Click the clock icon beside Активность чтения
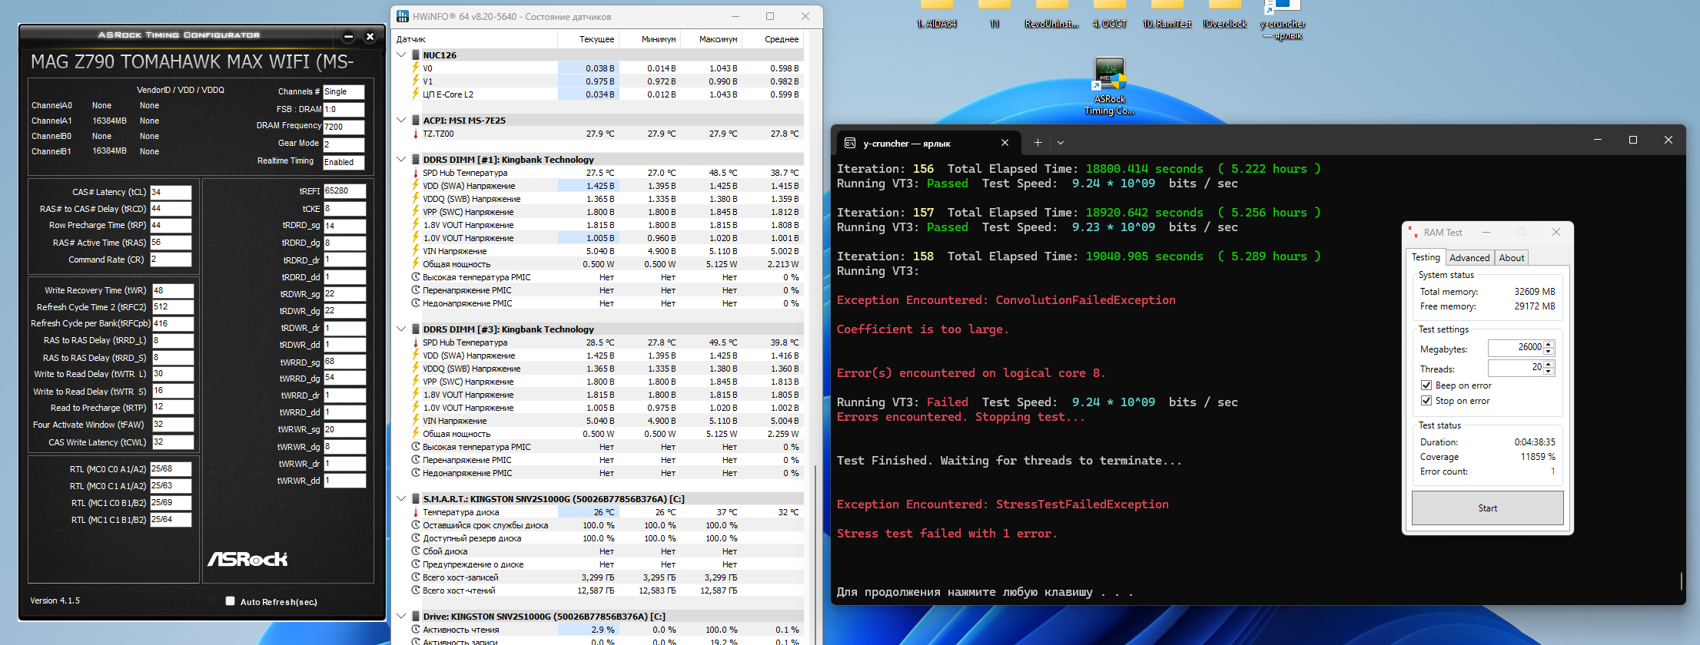 click(x=416, y=630)
